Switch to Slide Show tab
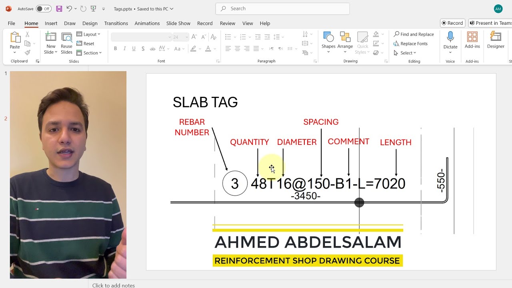 click(x=178, y=23)
